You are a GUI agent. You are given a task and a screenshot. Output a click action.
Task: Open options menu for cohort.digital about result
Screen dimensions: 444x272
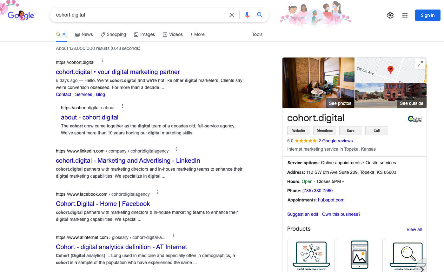pyautogui.click(x=122, y=106)
